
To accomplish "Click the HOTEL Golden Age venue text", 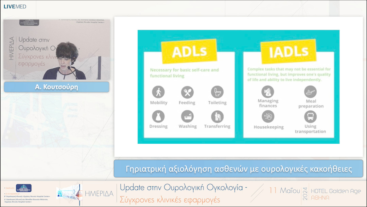I will (336, 191).
